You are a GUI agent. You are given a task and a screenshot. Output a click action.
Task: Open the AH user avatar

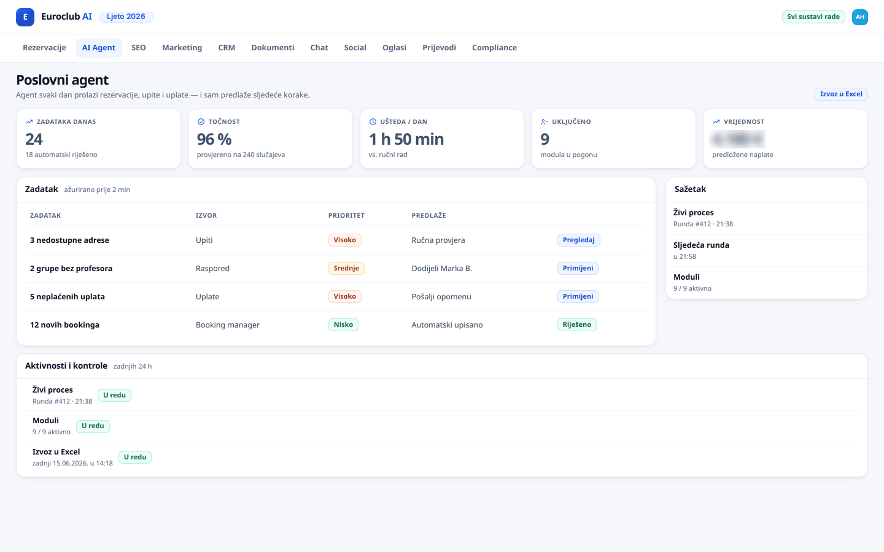tap(860, 17)
